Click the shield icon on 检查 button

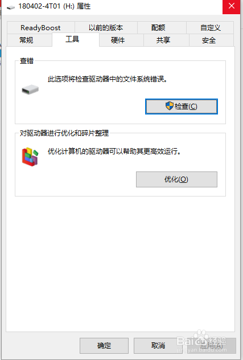(170, 106)
